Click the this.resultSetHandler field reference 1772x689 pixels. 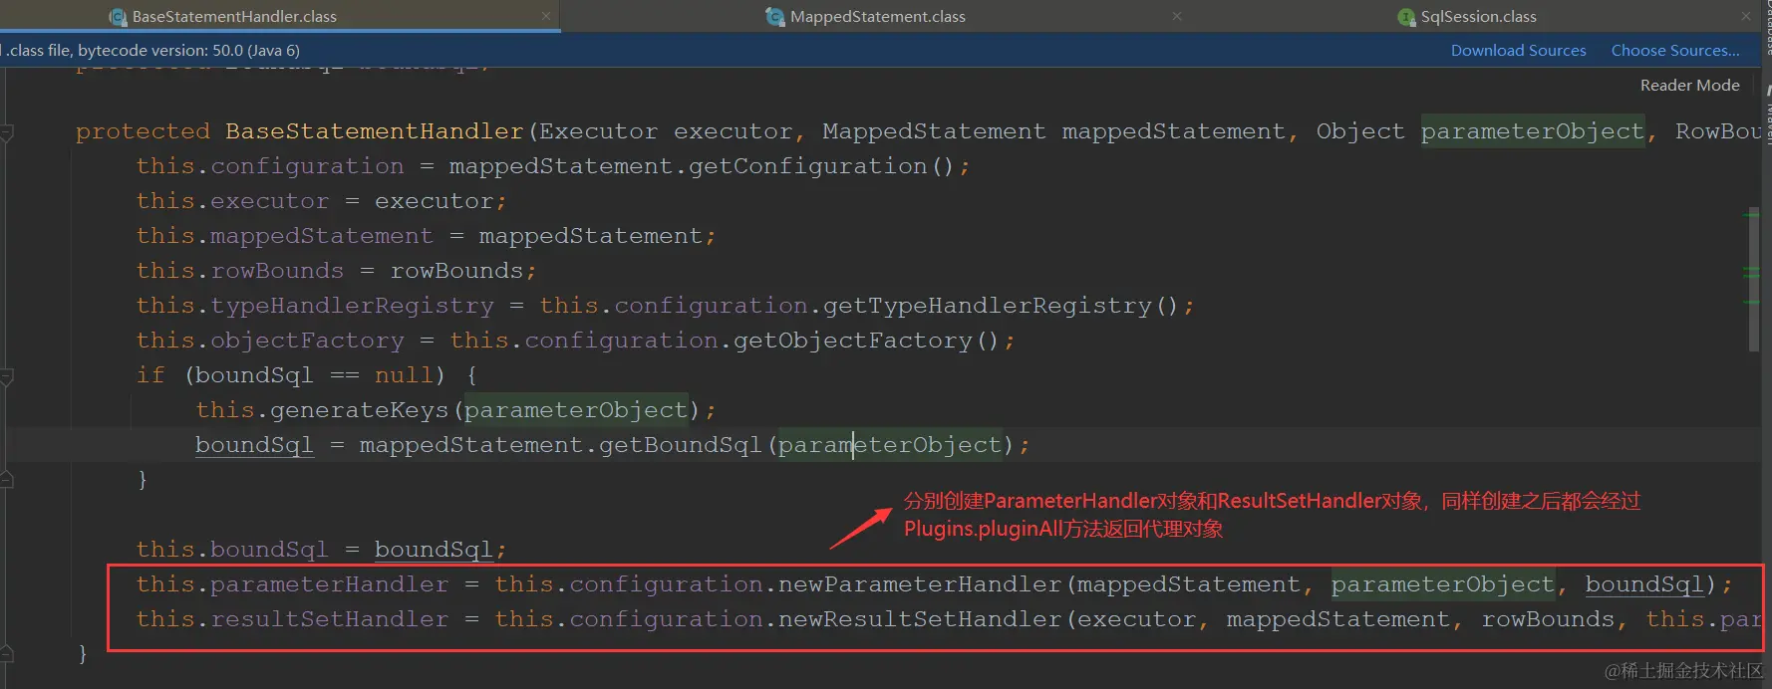pos(292,619)
